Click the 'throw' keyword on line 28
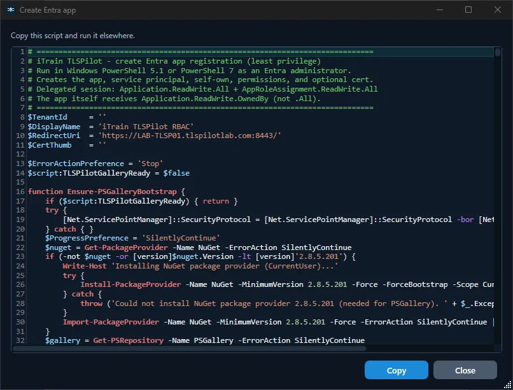The width and height of the screenshot is (513, 390). click(91, 303)
